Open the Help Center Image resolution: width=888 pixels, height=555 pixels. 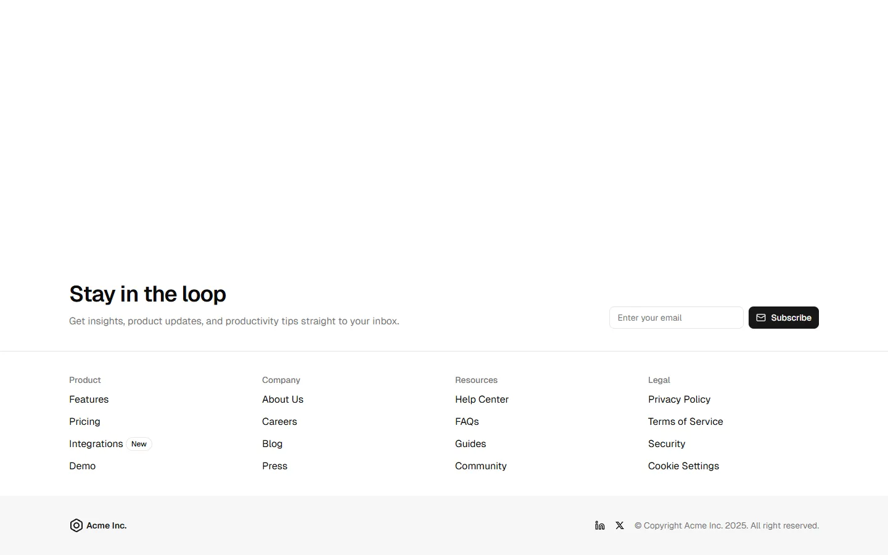click(482, 399)
